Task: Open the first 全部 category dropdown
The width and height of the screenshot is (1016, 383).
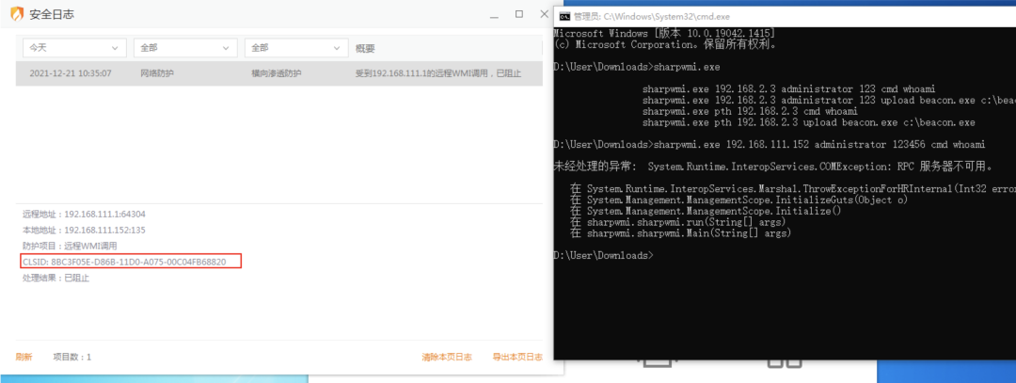Action: [185, 48]
